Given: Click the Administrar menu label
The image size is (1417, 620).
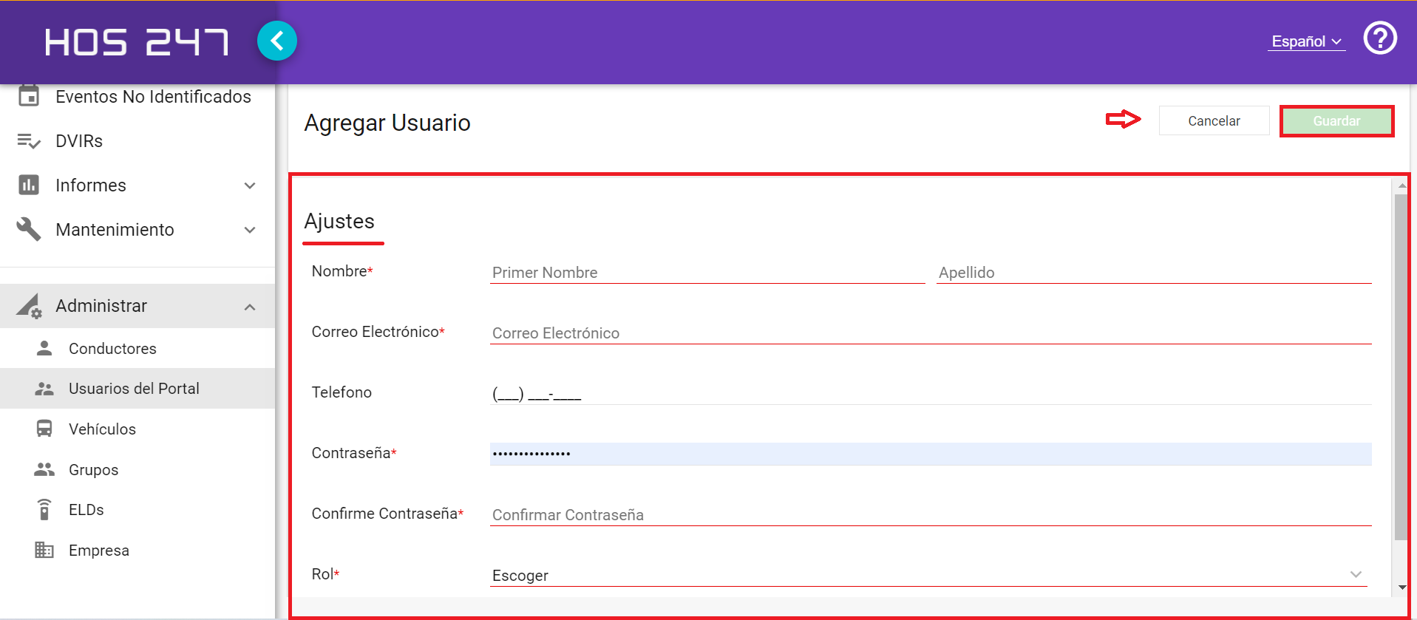Looking at the screenshot, I should [101, 306].
